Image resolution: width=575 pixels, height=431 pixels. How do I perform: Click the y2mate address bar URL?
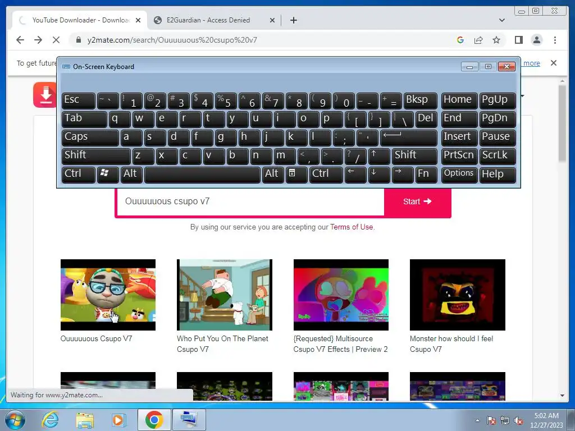tap(172, 40)
